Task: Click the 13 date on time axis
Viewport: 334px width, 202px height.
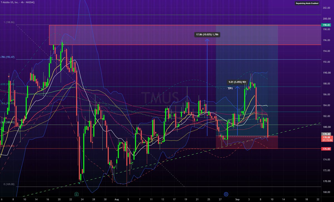Action: click(163, 199)
